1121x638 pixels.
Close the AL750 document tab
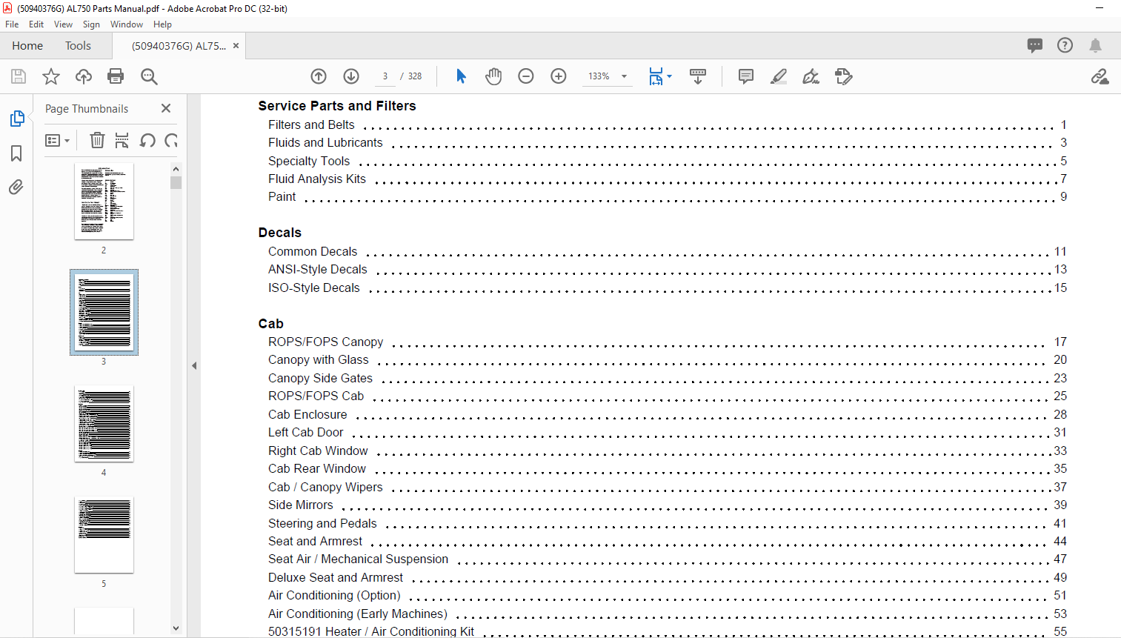point(236,46)
